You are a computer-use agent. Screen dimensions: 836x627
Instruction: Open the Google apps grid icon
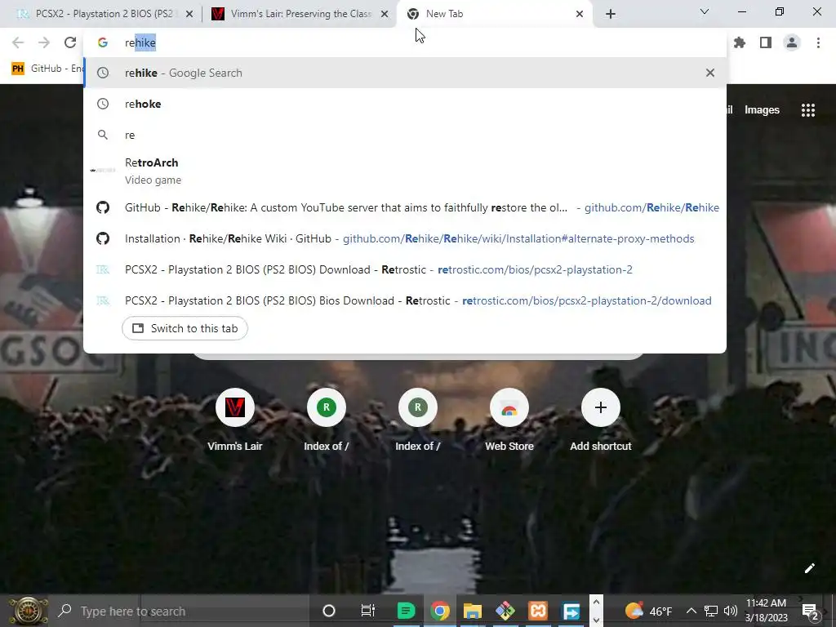(807, 110)
